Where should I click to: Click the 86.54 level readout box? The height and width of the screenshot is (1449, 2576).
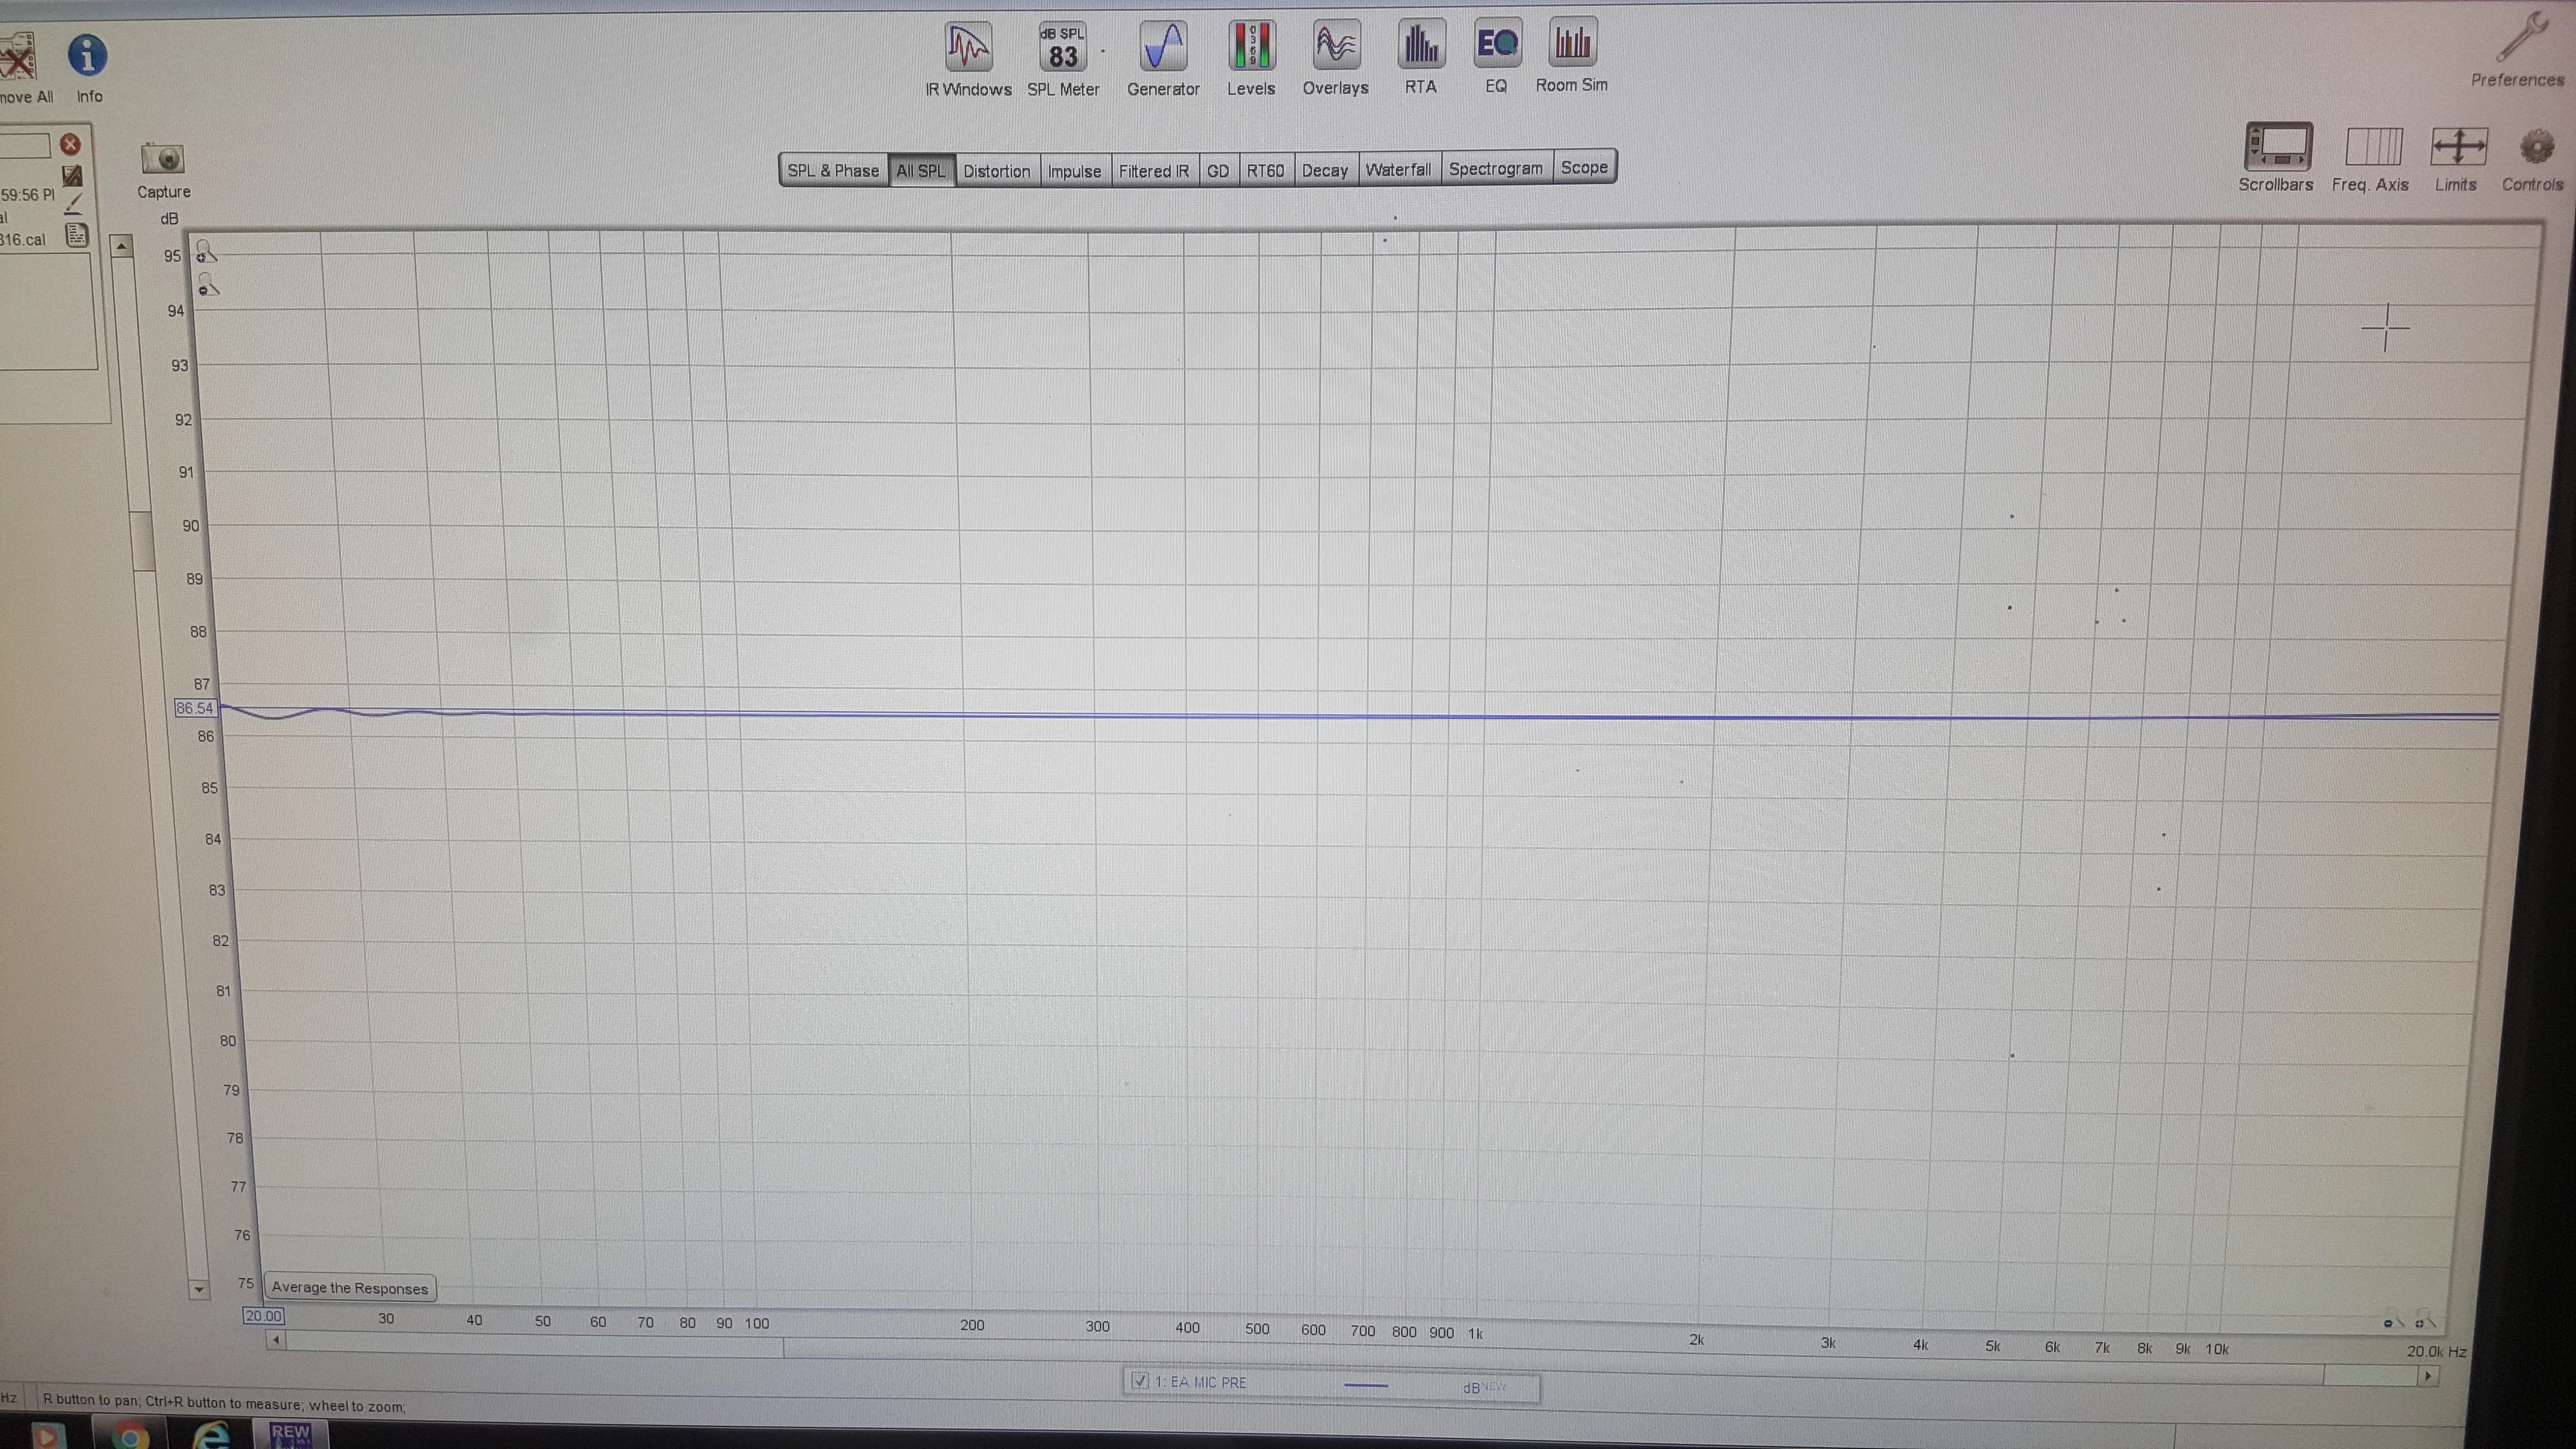pos(195,708)
